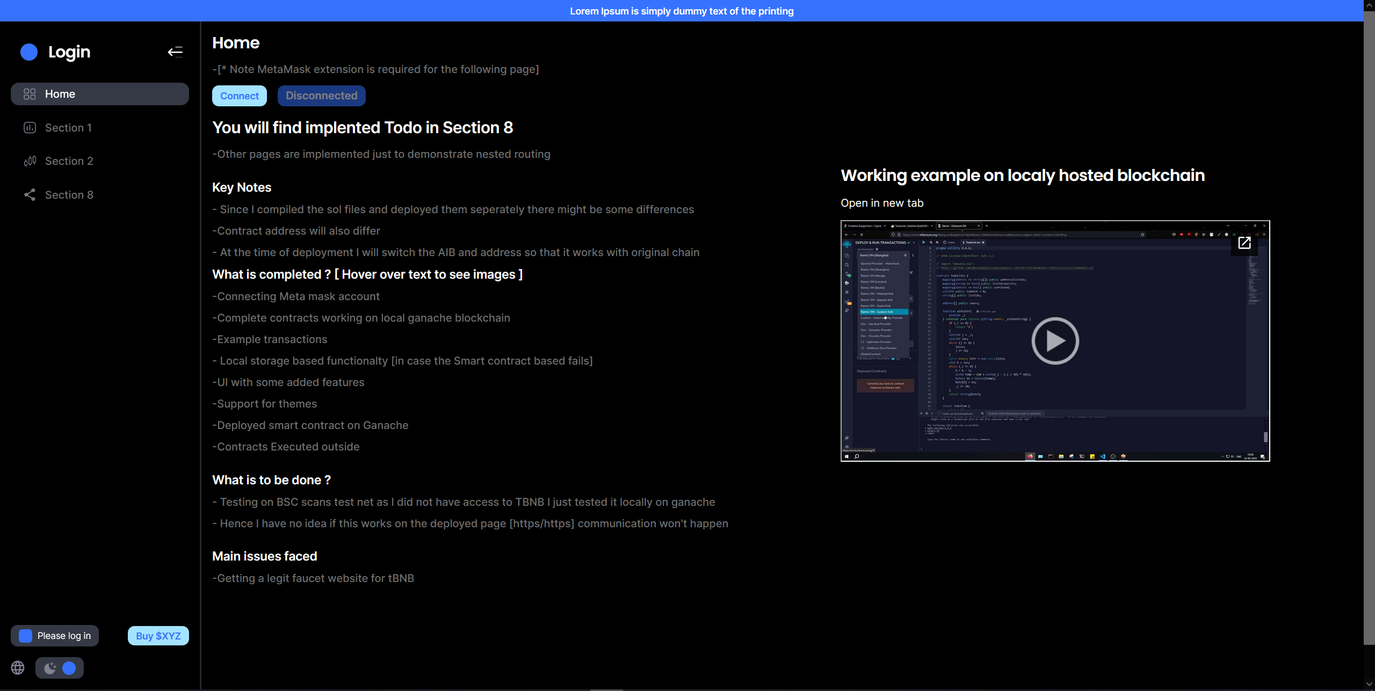Click the Please log in button
Viewport: 1375px width, 691px height.
(x=55, y=636)
